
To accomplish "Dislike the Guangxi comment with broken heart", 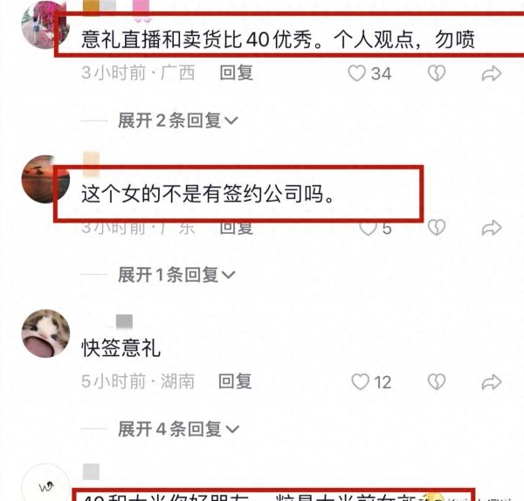I will click(x=437, y=73).
